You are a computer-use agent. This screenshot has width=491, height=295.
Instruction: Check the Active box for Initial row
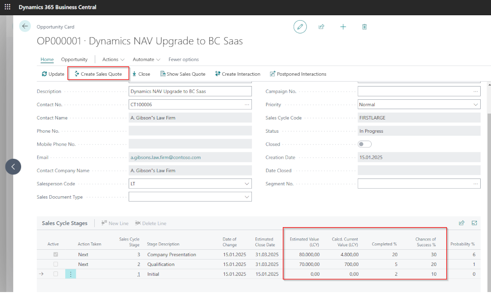(55, 274)
